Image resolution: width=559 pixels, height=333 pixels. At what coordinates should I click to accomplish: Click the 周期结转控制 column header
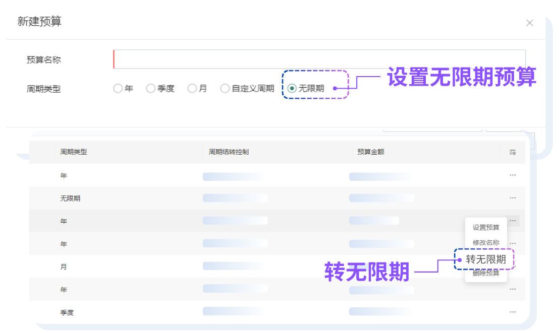(x=229, y=152)
